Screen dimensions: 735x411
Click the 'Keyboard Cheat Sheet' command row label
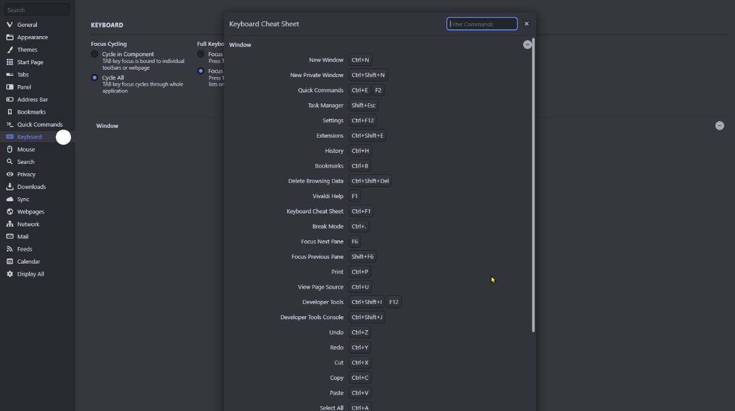tap(315, 211)
